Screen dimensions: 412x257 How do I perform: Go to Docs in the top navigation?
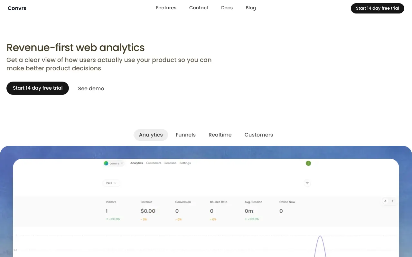click(x=227, y=8)
